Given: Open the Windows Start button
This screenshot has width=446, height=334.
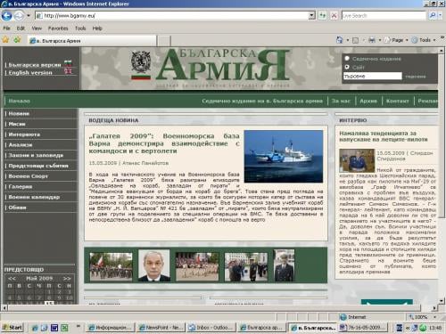Looking at the screenshot, I should pyautogui.click(x=12, y=328).
